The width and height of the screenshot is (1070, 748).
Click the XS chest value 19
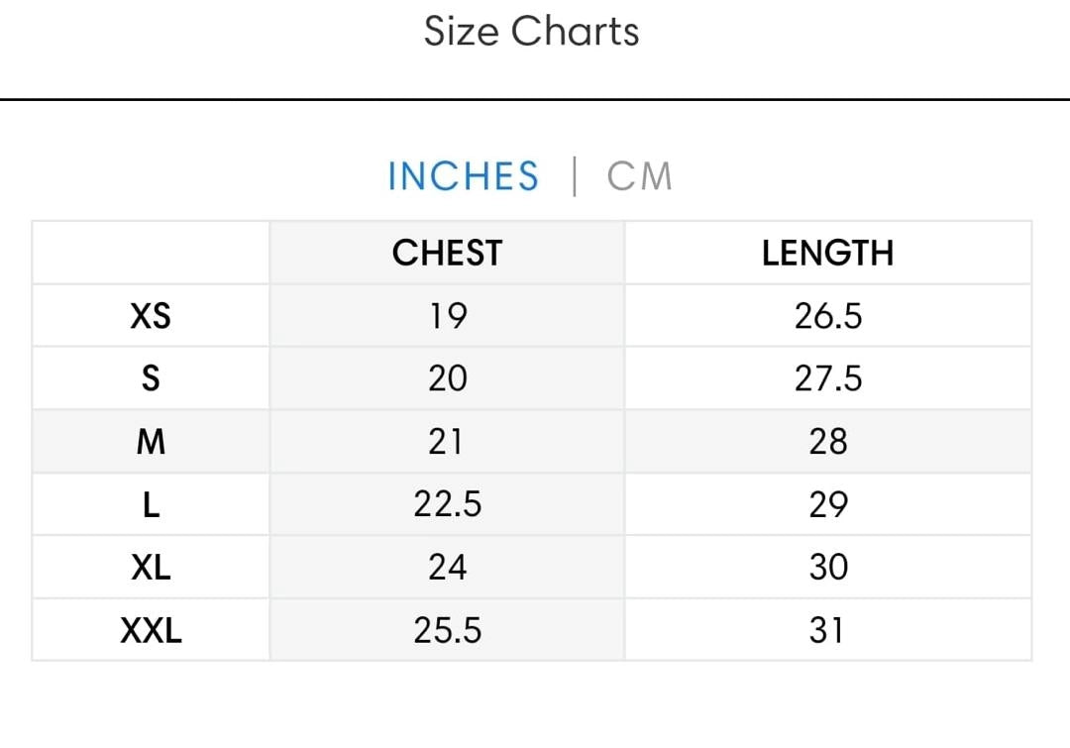[x=447, y=316]
